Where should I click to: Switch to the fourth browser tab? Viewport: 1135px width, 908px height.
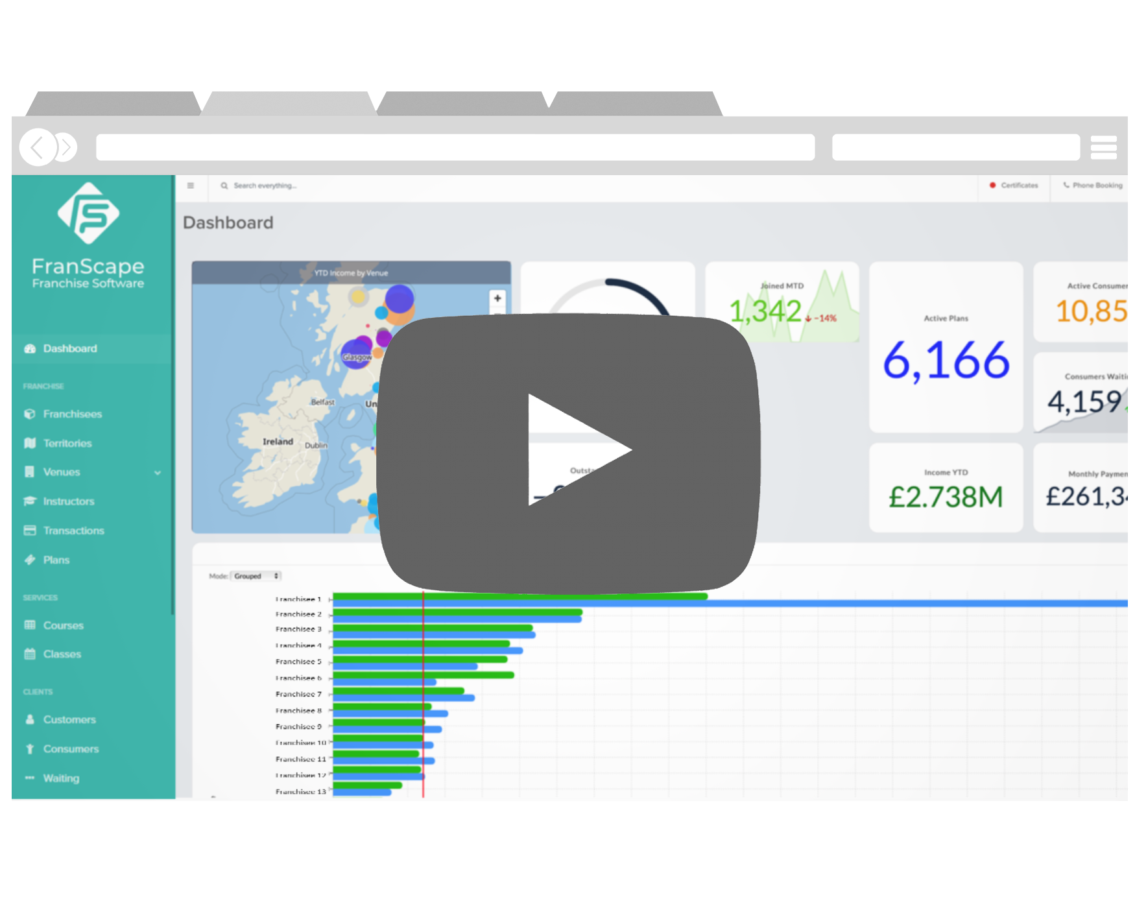(x=636, y=104)
